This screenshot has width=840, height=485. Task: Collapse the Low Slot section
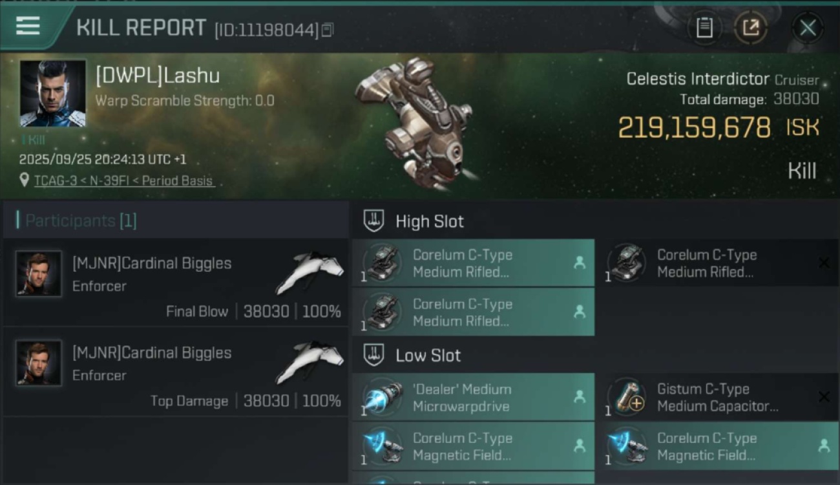point(373,355)
